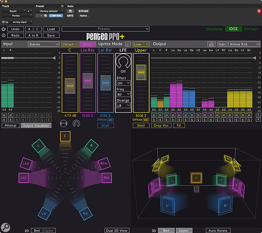Click the automation enable icon under Auto
262x233 pixels.
70,11
